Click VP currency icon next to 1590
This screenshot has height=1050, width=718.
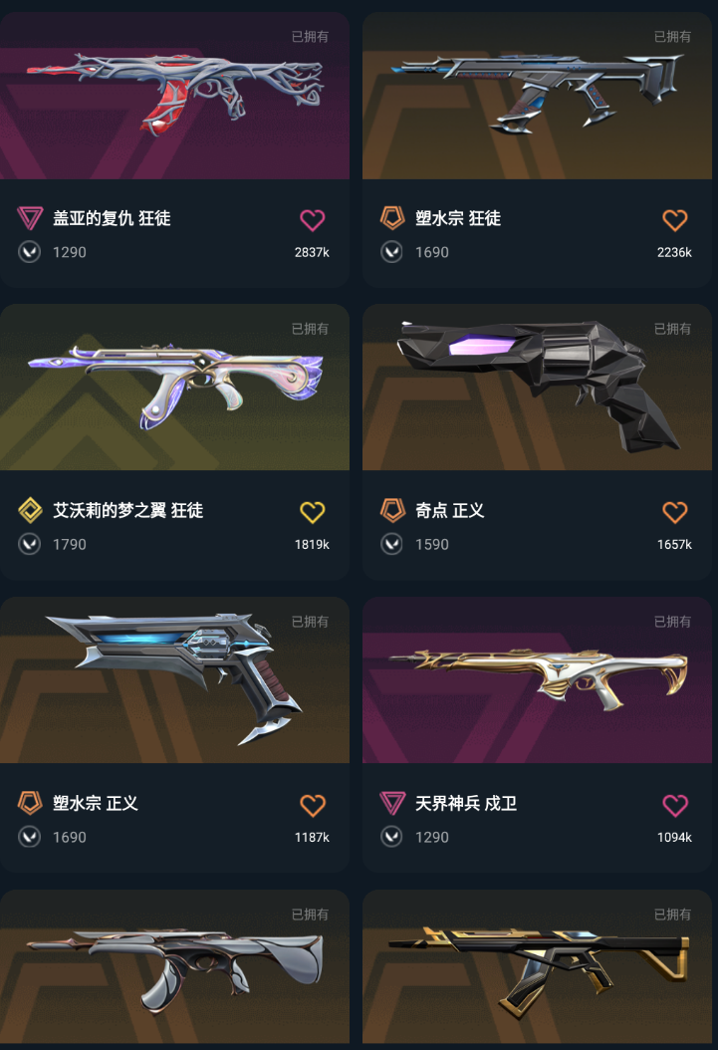click(x=392, y=544)
